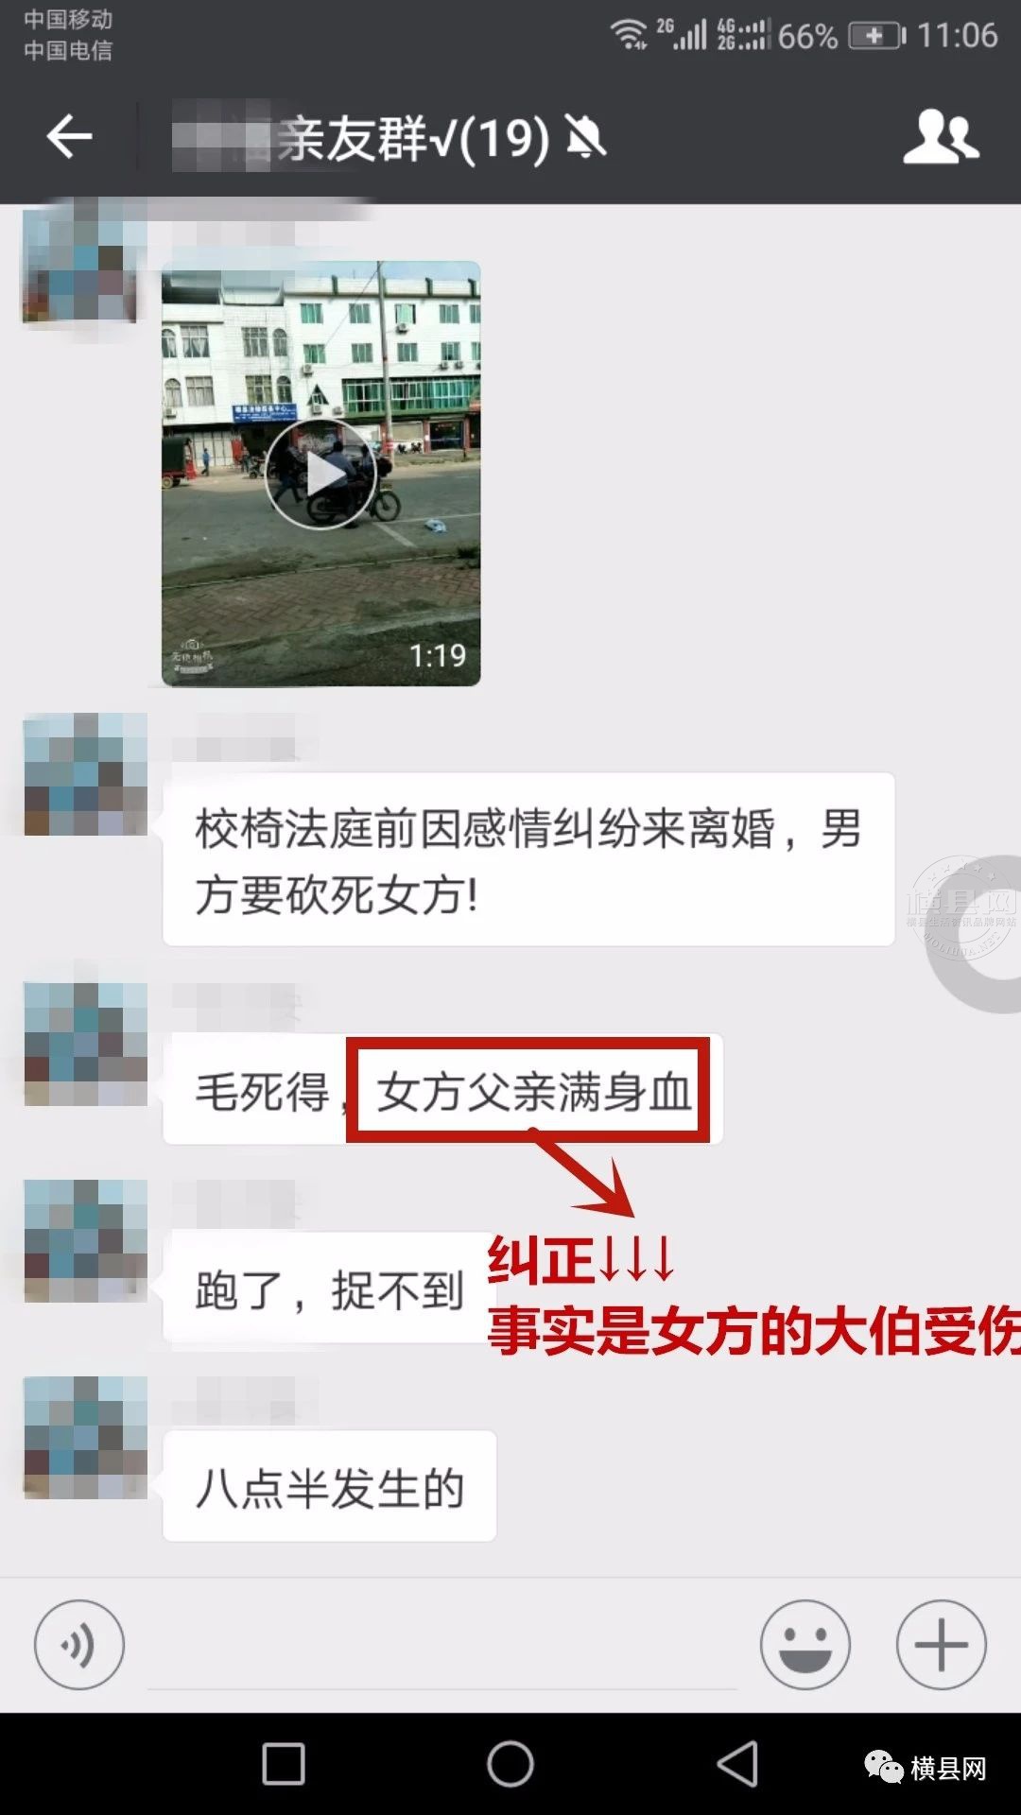Viewport: 1021px width, 1815px height.
Task: Tap the voice input icon
Action: click(x=79, y=1645)
